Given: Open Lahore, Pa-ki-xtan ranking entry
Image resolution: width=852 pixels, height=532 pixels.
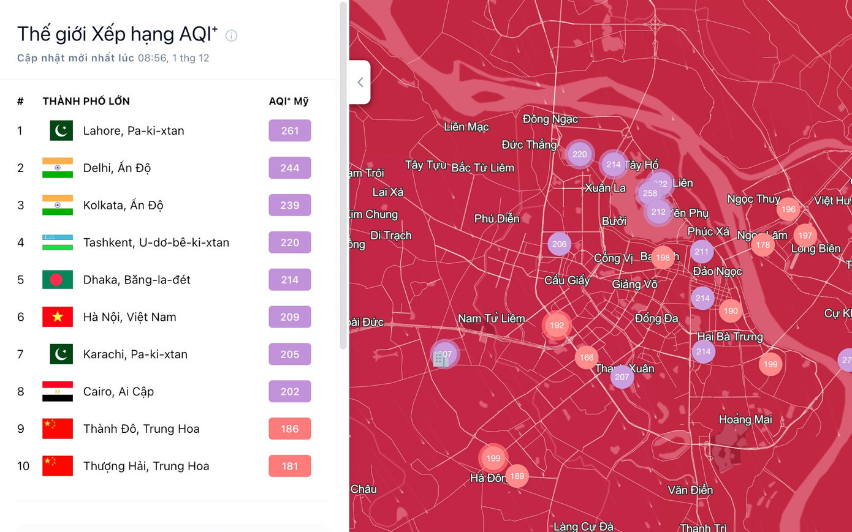Looking at the screenshot, I should 134,130.
